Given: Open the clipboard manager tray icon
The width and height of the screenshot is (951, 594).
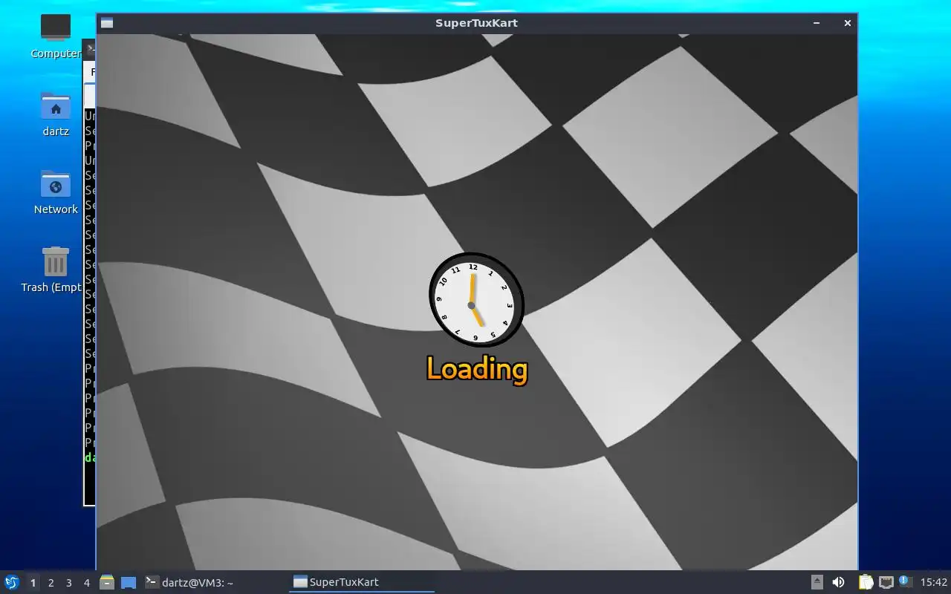Looking at the screenshot, I should point(866,583).
